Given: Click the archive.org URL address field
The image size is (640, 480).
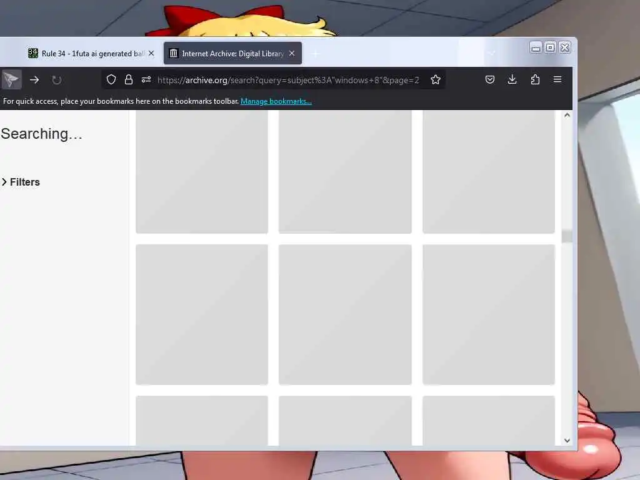Looking at the screenshot, I should (288, 80).
